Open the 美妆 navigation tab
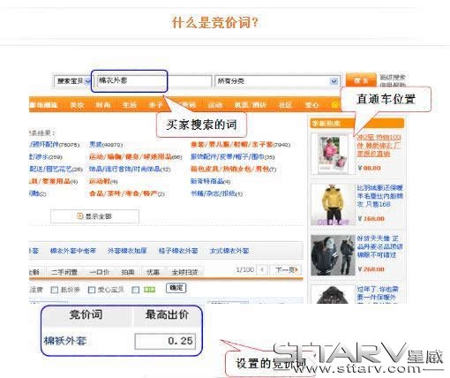 pyautogui.click(x=78, y=105)
